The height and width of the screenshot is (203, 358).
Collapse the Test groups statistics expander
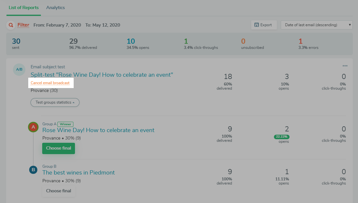point(55,102)
